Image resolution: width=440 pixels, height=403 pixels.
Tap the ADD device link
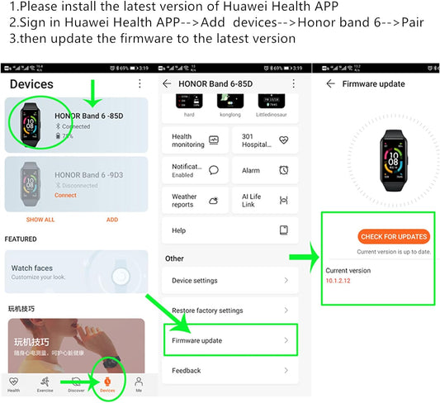pos(112,220)
